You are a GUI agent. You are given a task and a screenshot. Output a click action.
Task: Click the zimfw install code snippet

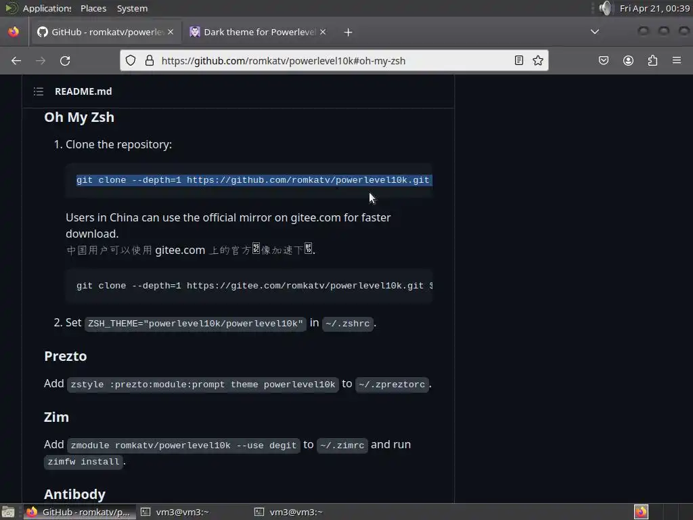[83, 462]
